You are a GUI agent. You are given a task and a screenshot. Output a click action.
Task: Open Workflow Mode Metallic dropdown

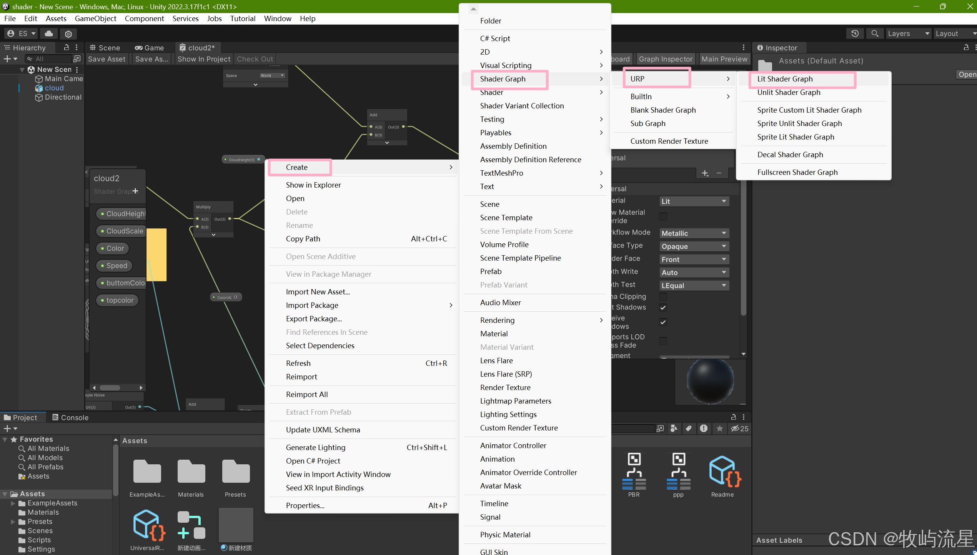pos(694,233)
